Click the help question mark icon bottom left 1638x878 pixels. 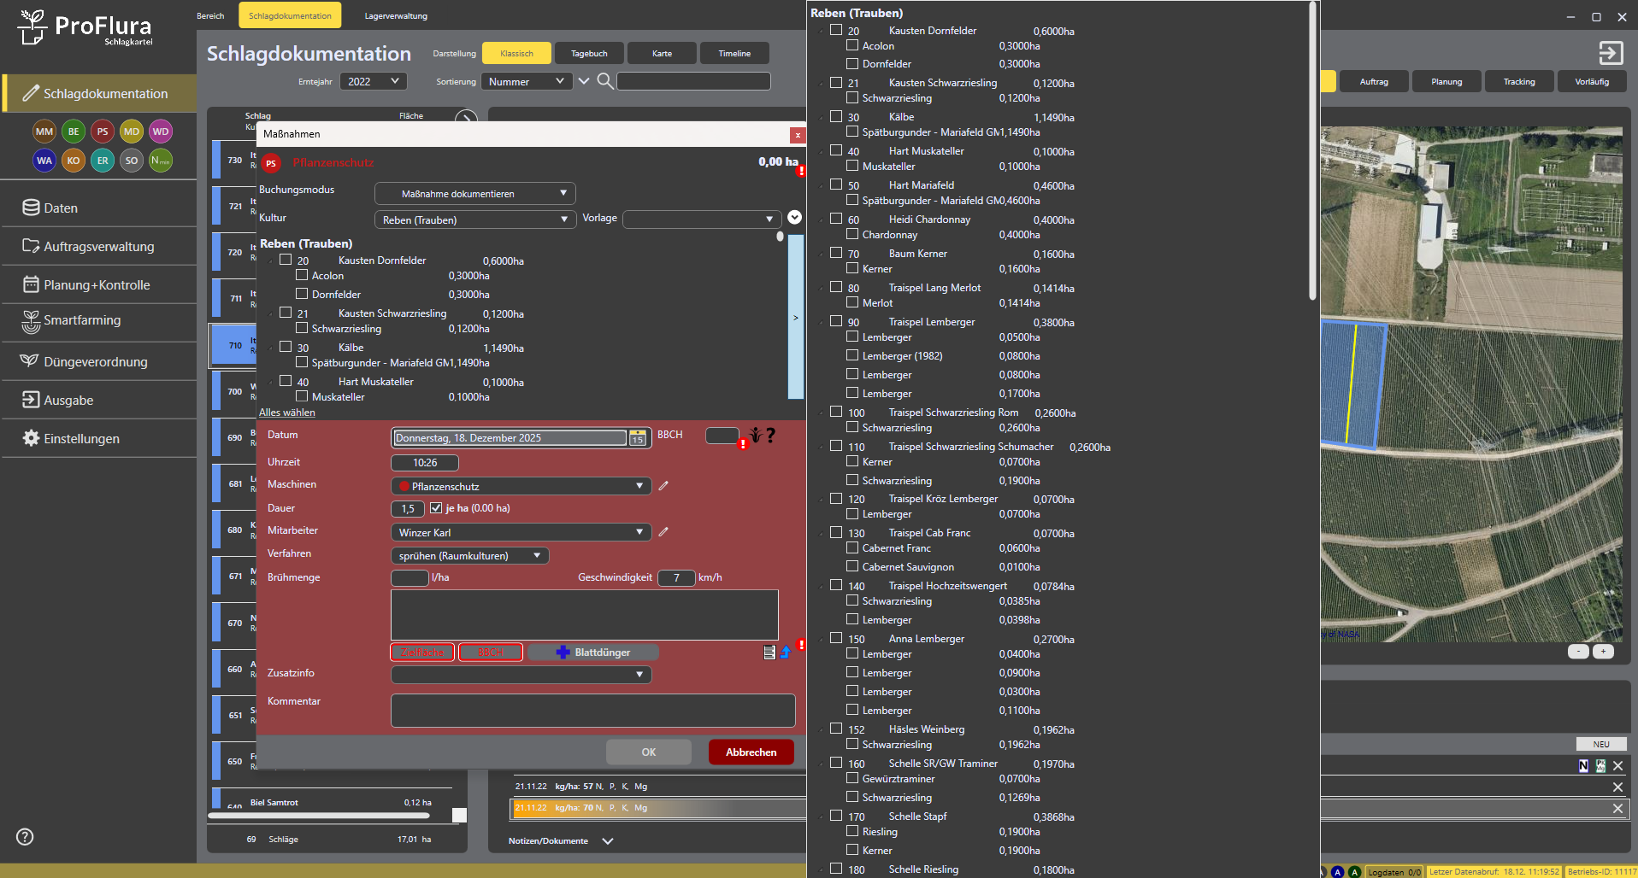(25, 837)
